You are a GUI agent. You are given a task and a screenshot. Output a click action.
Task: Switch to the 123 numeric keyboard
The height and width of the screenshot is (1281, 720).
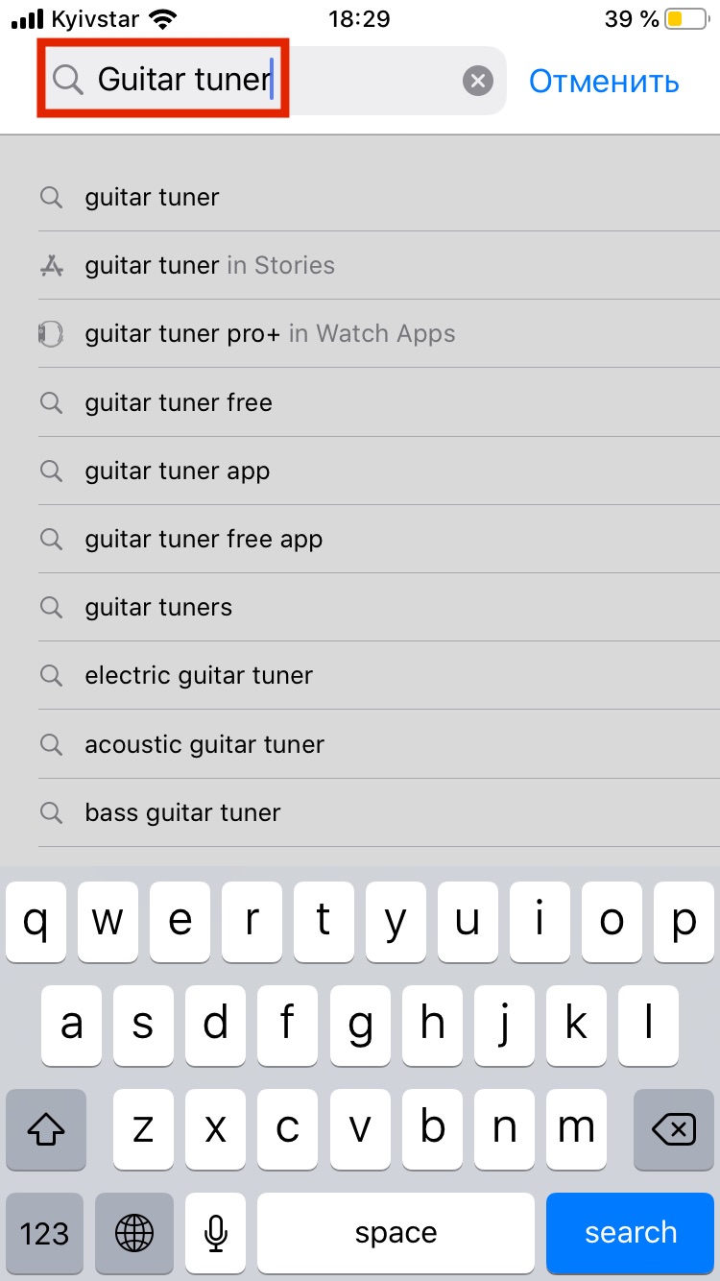[x=45, y=1233]
